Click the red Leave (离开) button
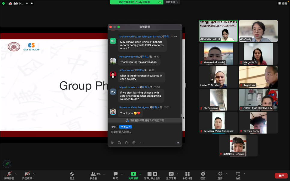The height and width of the screenshot is (181, 290). tap(281, 176)
